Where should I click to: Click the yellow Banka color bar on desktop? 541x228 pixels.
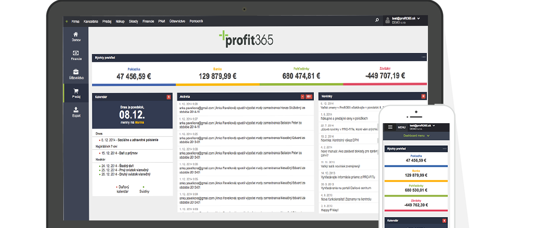coord(217,84)
